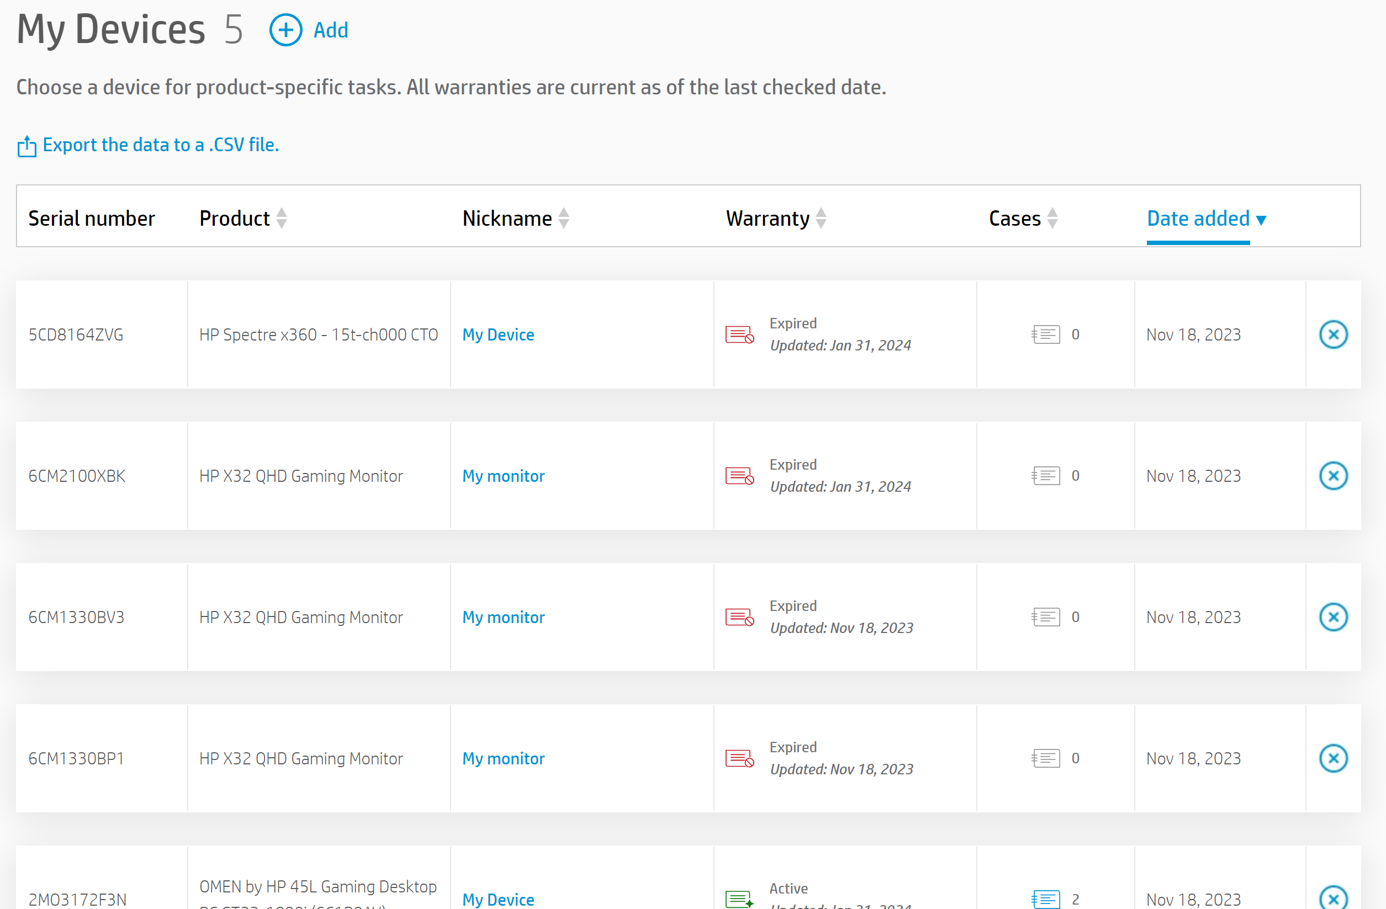Viewport: 1386px width, 909px height.
Task: Click expired warranty icon for 6CM1330BV3
Action: click(739, 617)
